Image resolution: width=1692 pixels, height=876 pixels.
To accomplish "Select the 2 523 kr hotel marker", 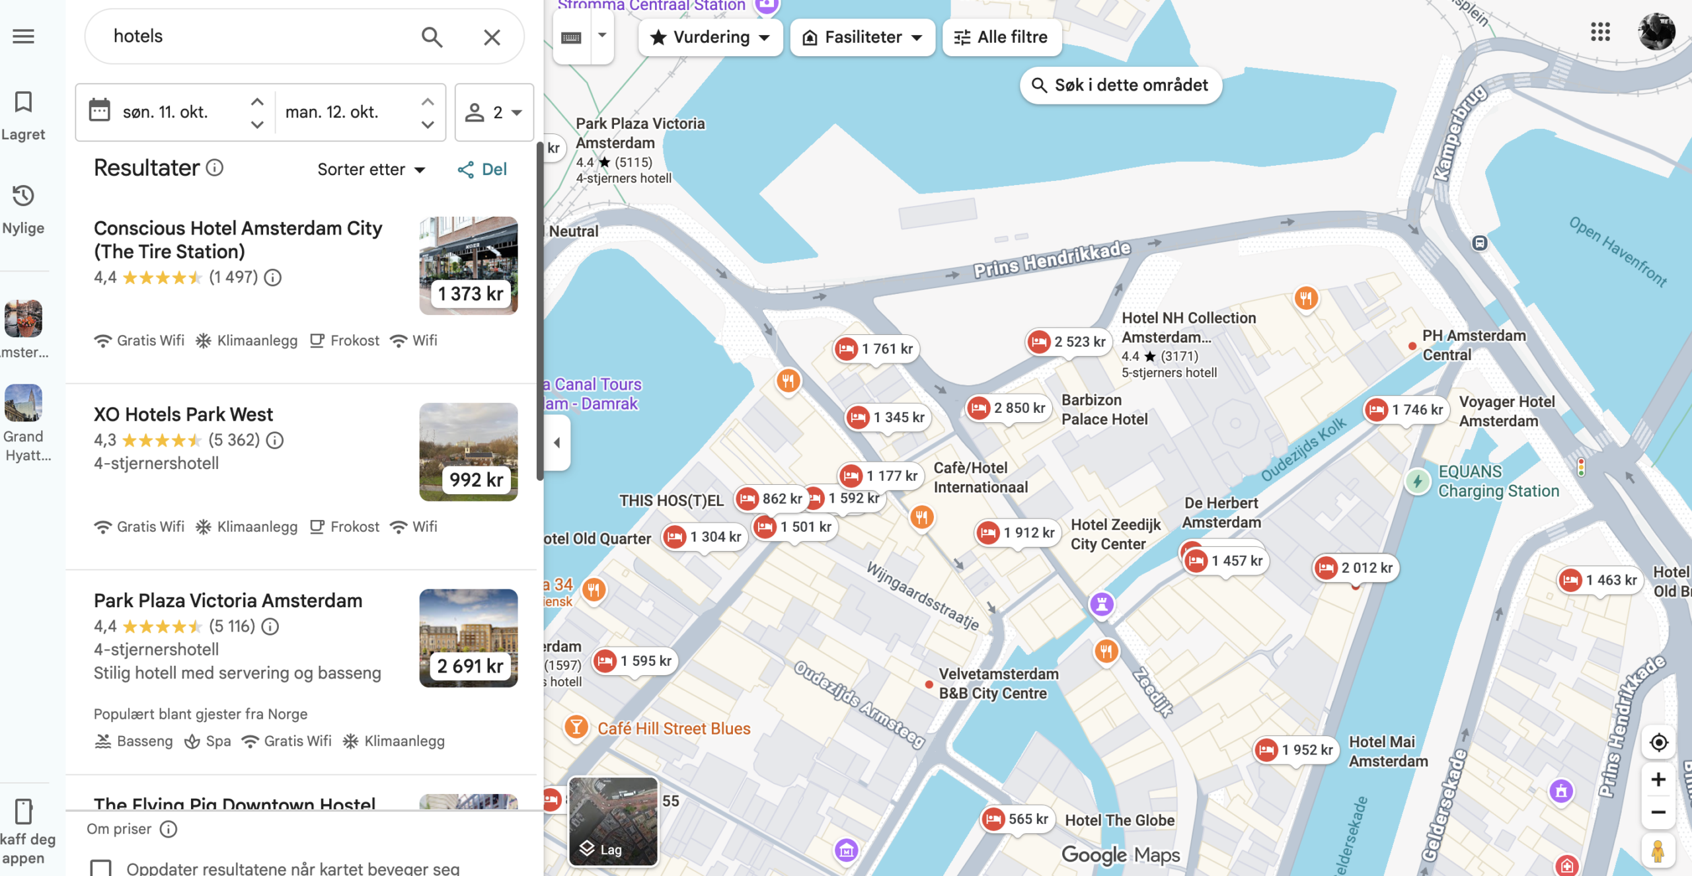I will pyautogui.click(x=1067, y=342).
